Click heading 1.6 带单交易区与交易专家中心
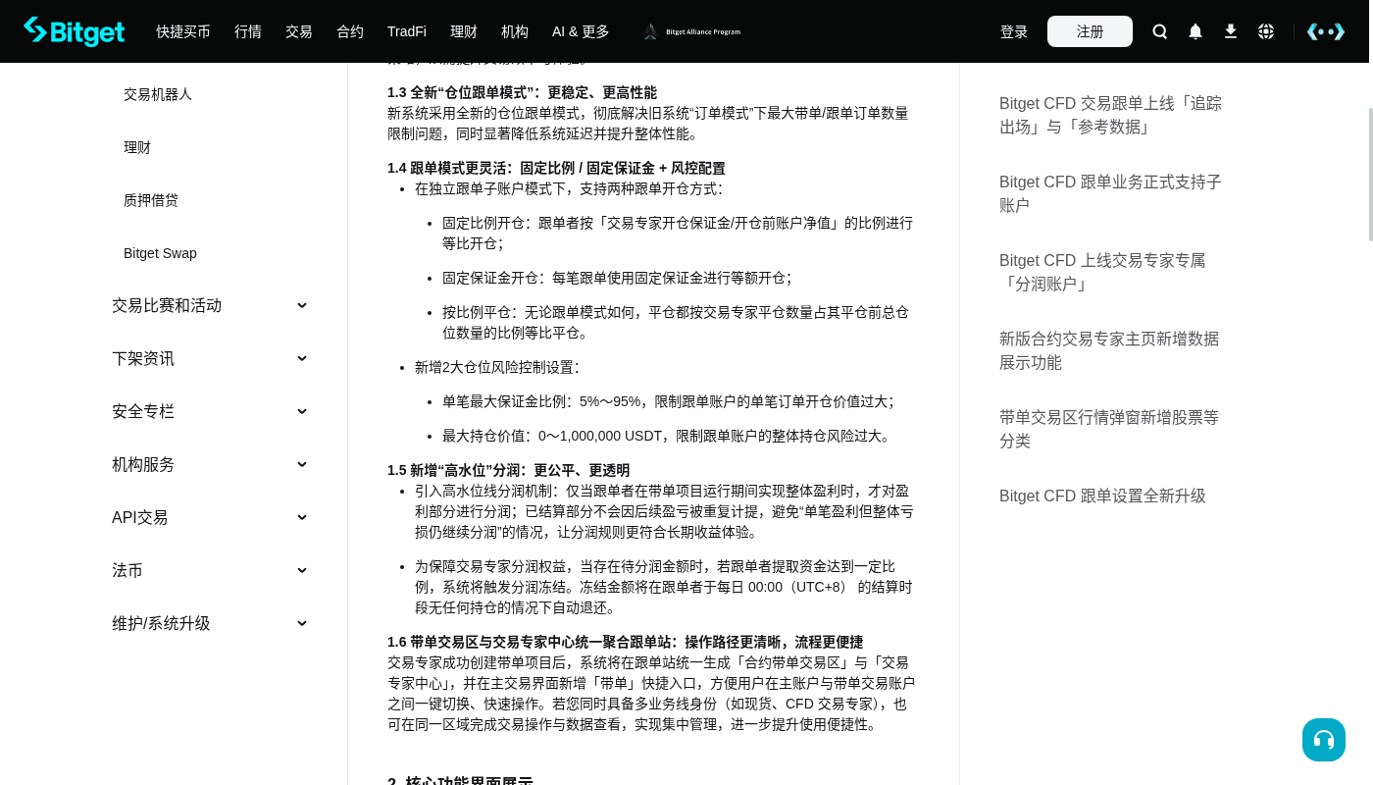This screenshot has width=1373, height=785. (x=625, y=642)
